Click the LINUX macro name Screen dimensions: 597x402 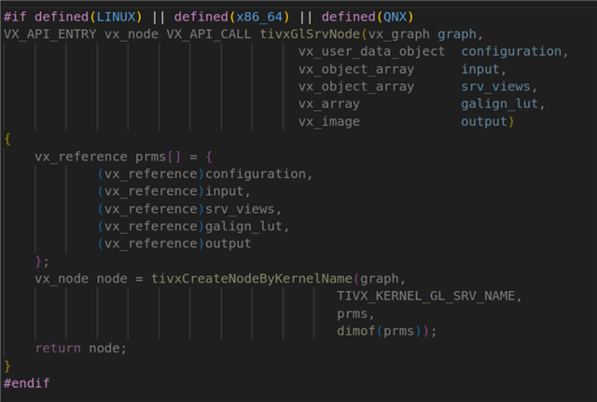coord(116,17)
